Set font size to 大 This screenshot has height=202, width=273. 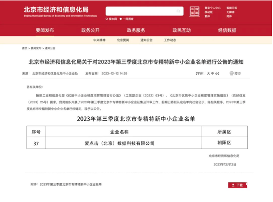[208, 74]
